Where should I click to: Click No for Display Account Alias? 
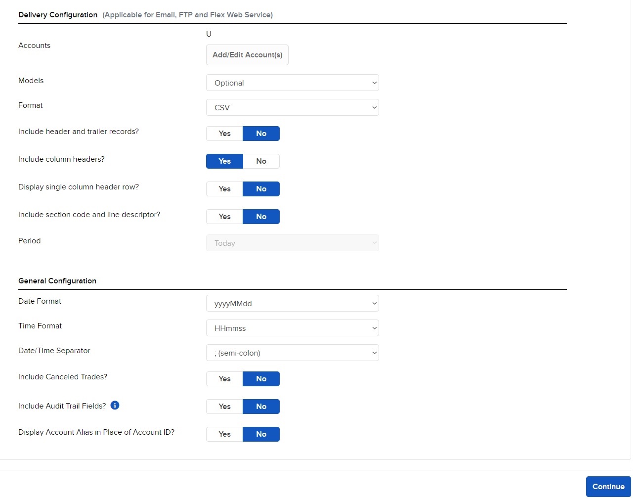pos(261,434)
